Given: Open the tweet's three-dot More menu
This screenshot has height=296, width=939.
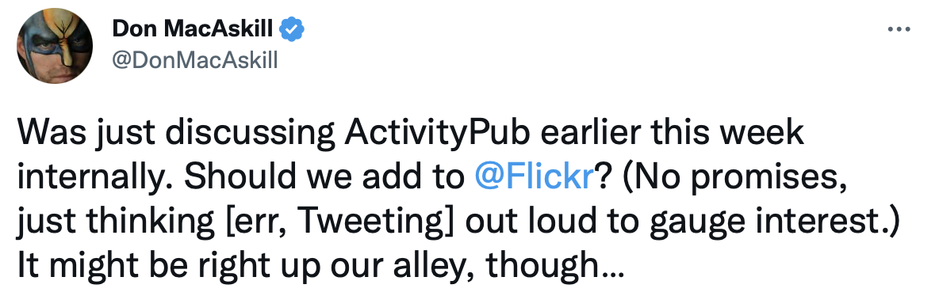Looking at the screenshot, I should 899,29.
